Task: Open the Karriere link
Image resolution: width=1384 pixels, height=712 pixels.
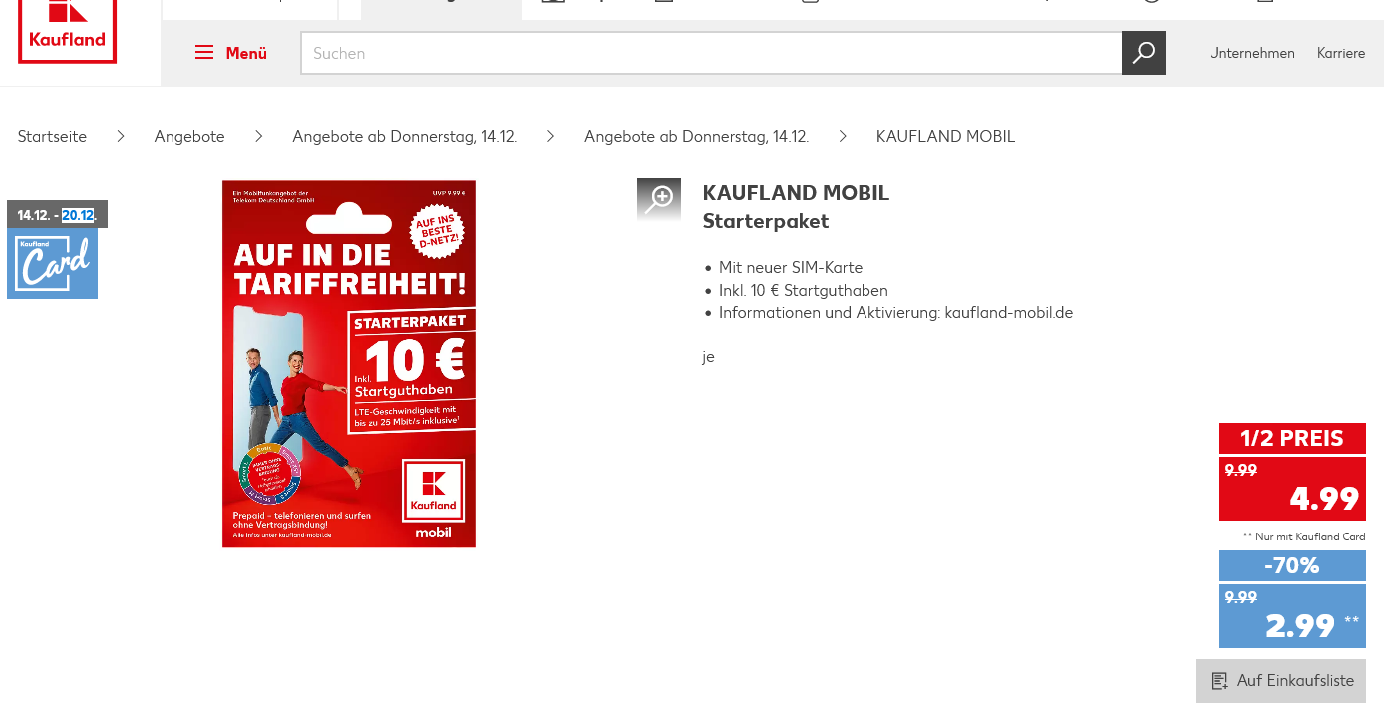Action: [1341, 53]
